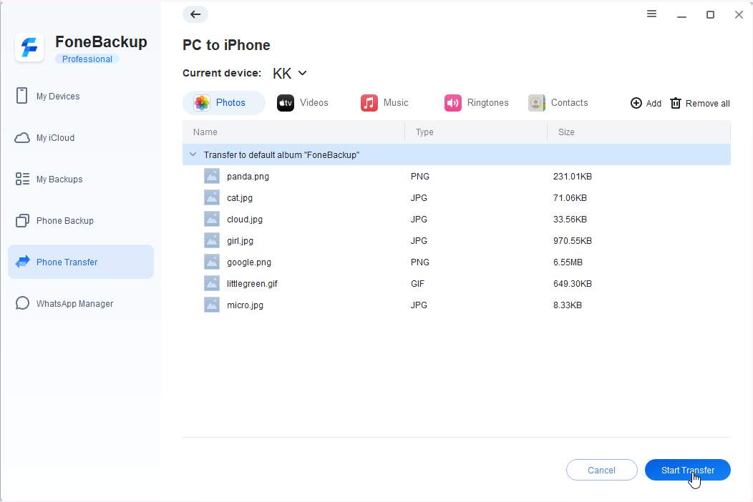
Task: Click the Photos flower icon
Action: point(202,103)
